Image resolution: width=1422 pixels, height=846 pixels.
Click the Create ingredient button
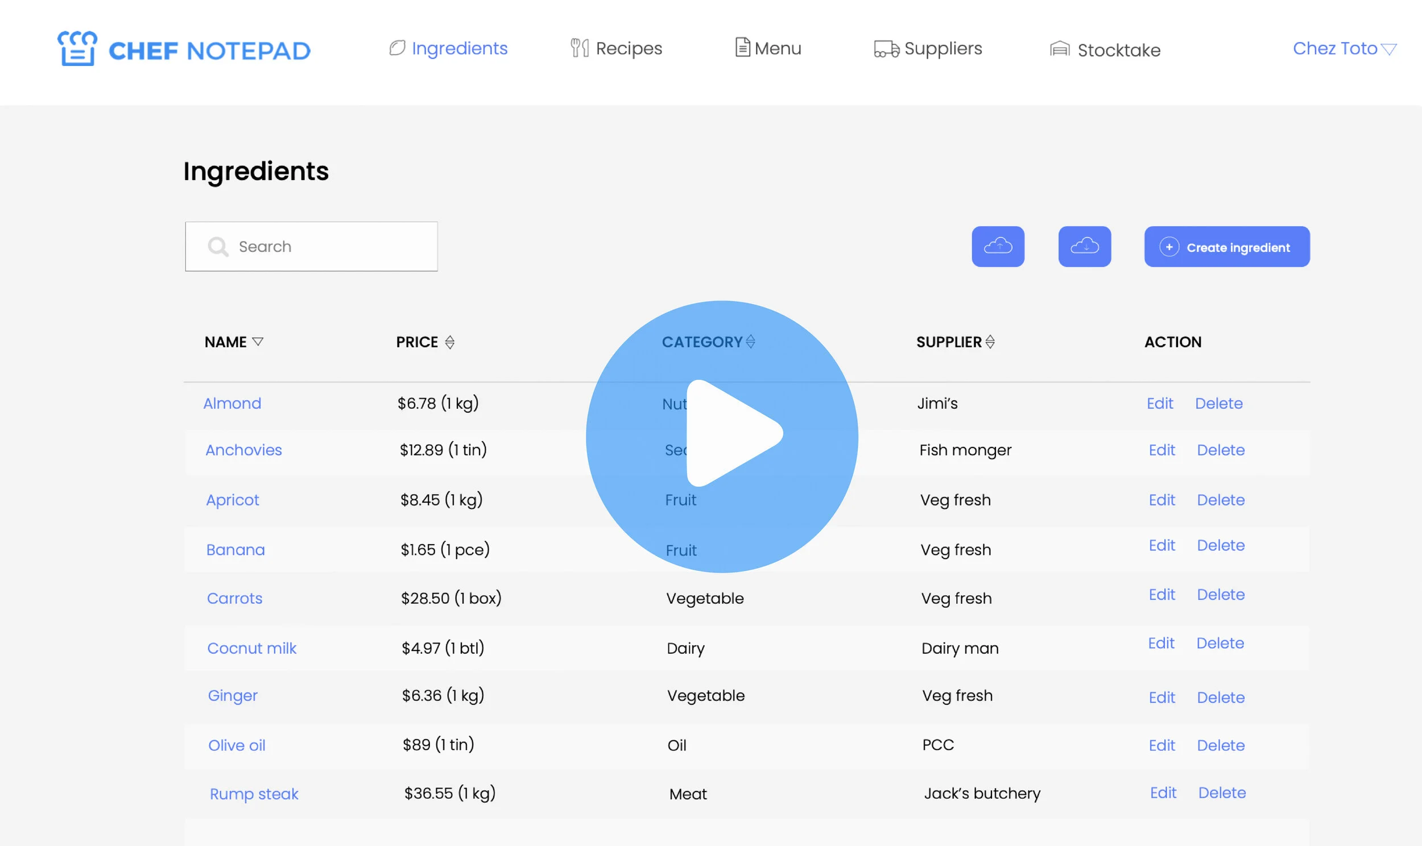(1226, 247)
